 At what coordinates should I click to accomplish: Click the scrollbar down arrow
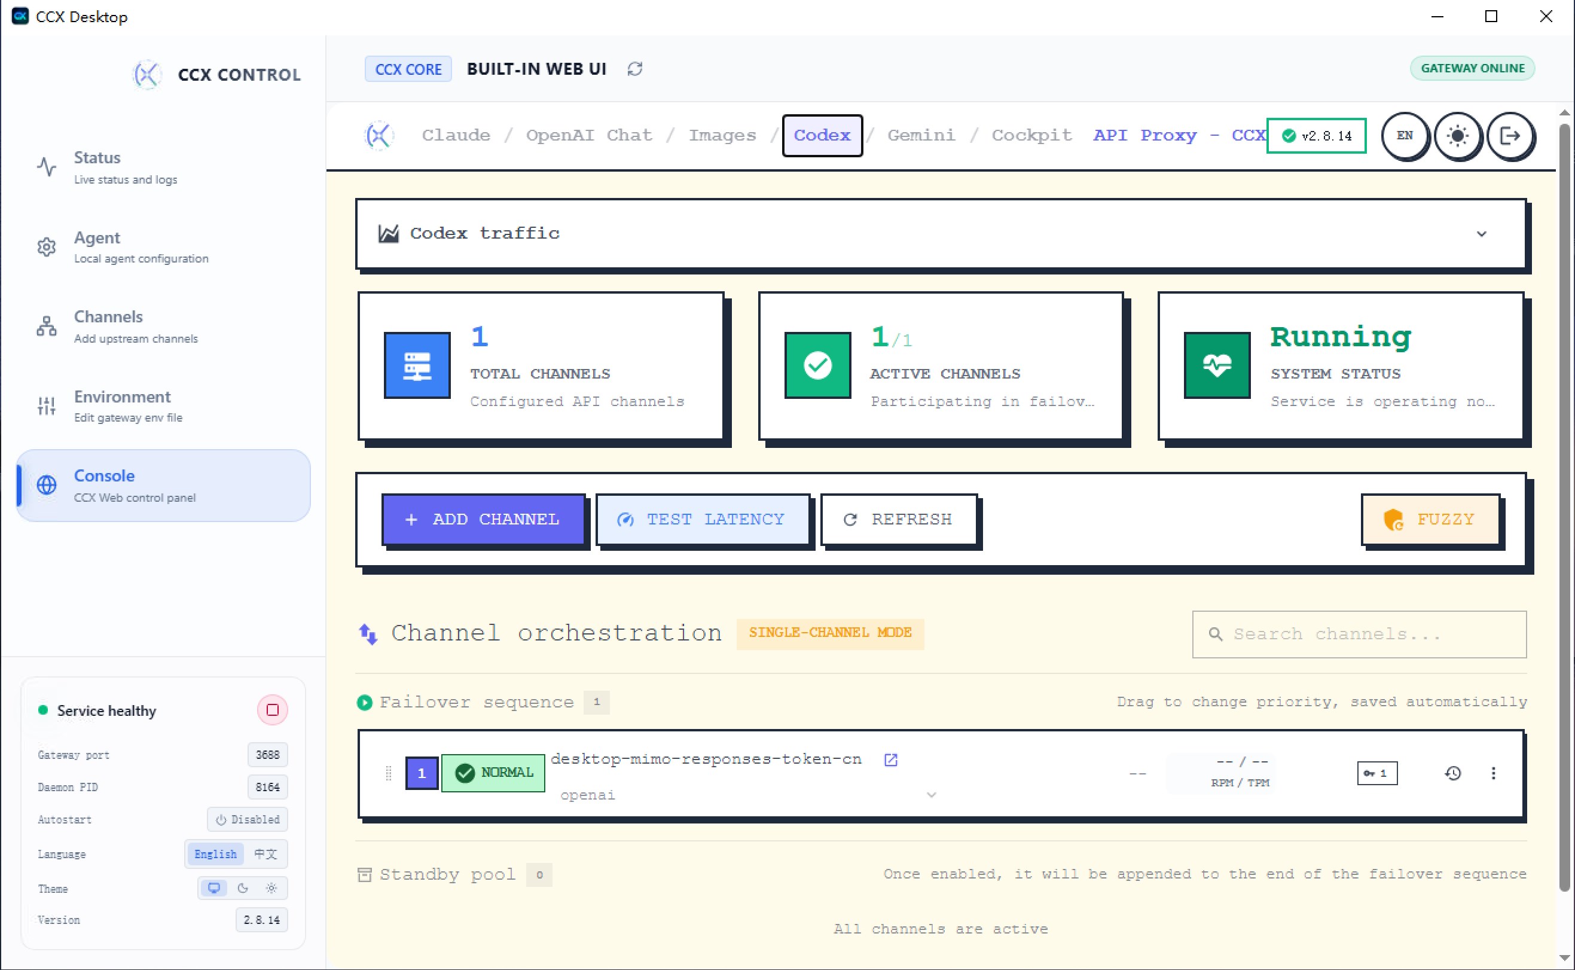1565,959
